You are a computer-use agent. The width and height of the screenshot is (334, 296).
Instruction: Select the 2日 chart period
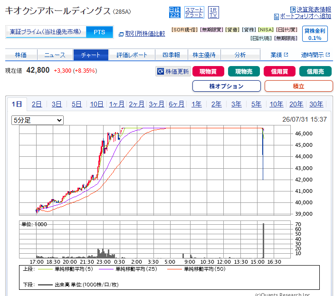pyautogui.click(x=37, y=104)
